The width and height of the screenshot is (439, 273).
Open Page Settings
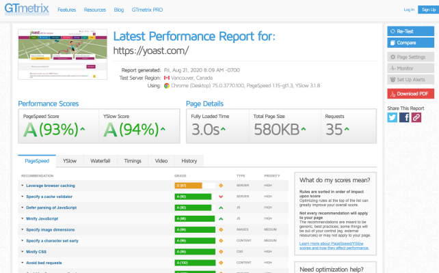[410, 58]
